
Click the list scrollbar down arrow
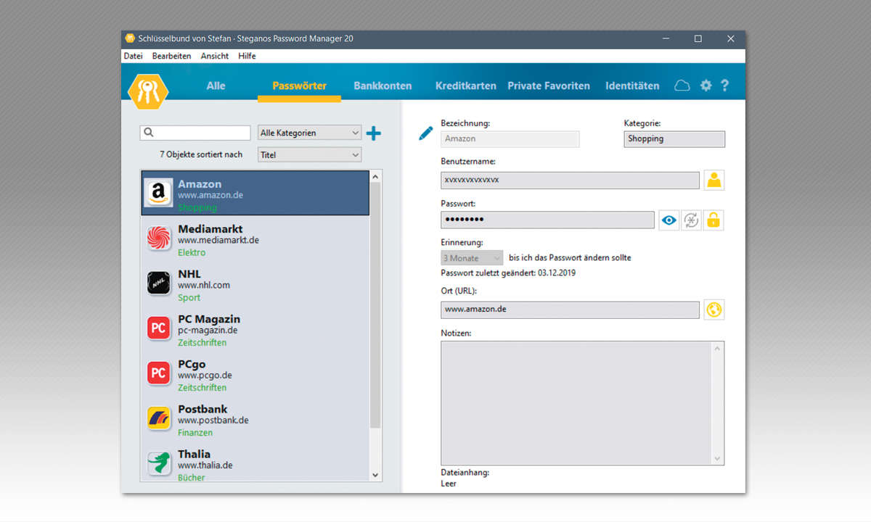tap(375, 475)
